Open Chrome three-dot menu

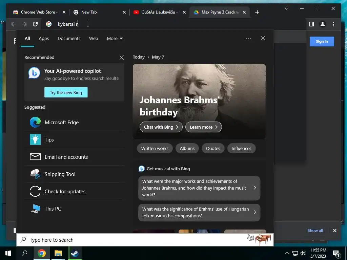[x=333, y=24]
